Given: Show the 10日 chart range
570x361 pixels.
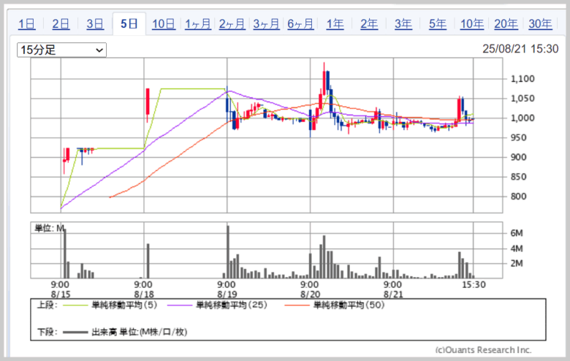Looking at the screenshot, I should [x=164, y=24].
